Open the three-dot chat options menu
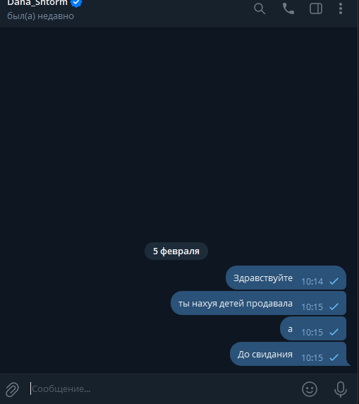This screenshot has width=359, height=404. [341, 8]
